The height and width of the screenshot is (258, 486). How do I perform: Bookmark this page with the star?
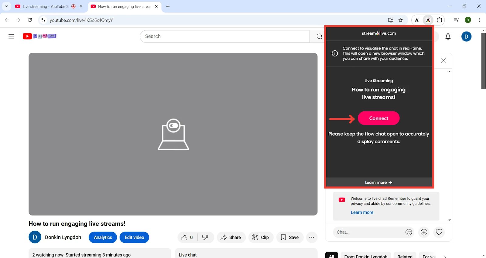pos(401,20)
